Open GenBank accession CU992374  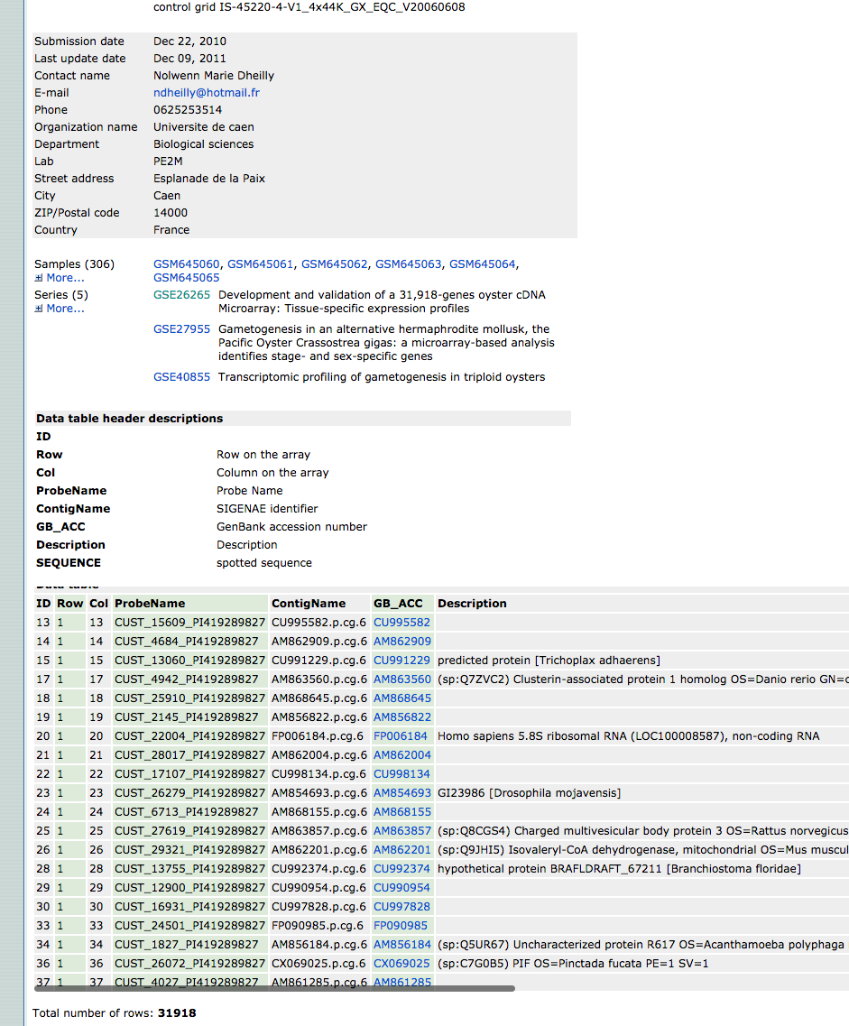[401, 869]
